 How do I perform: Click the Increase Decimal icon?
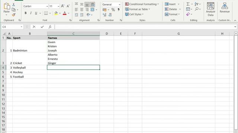coord(104,15)
